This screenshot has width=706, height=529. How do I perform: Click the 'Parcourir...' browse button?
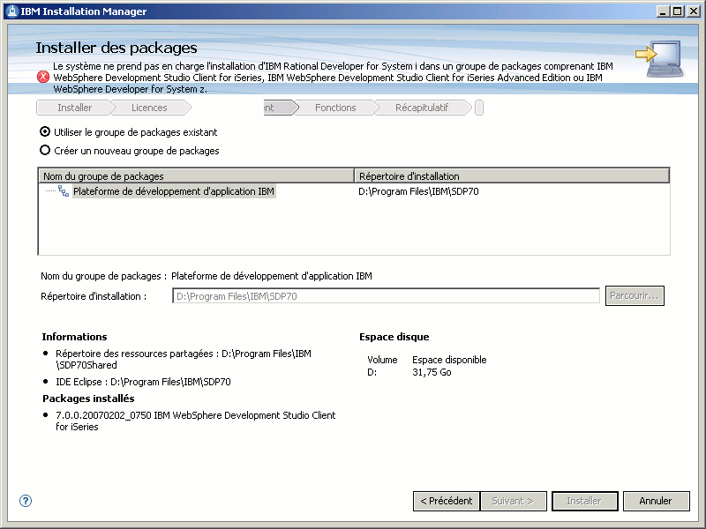point(635,295)
